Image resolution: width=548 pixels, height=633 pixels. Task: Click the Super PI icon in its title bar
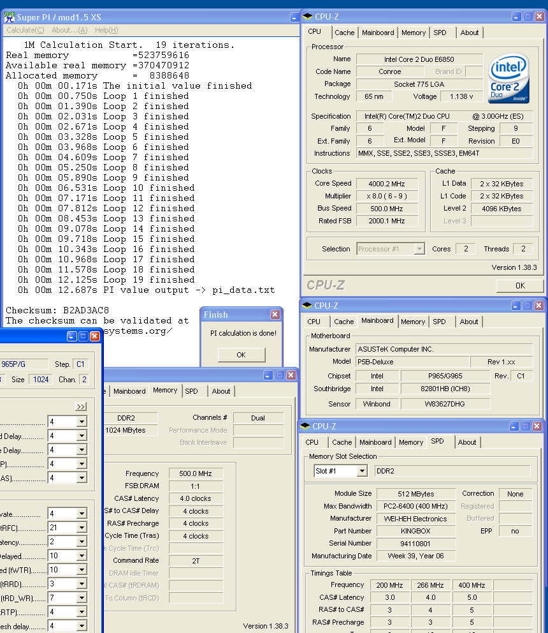pos(10,17)
